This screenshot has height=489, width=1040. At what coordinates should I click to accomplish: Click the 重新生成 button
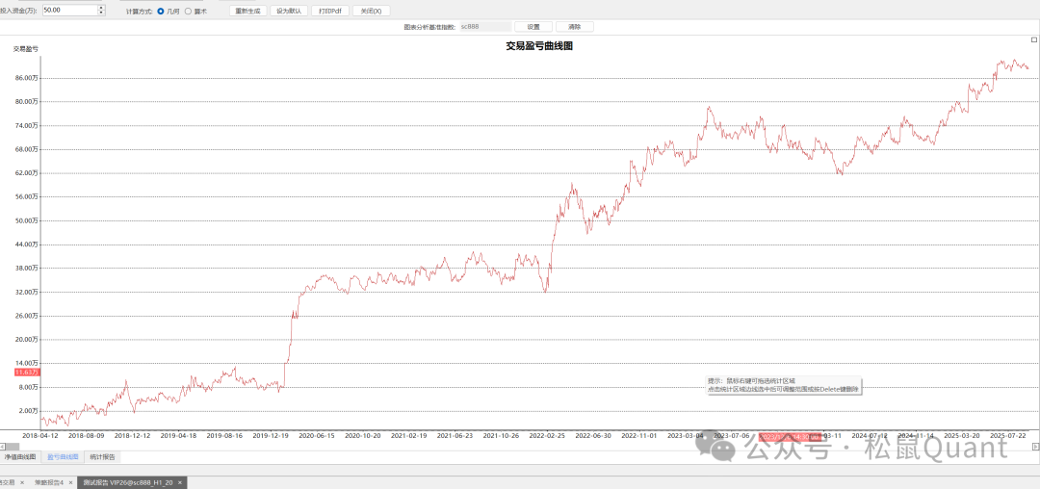[247, 11]
